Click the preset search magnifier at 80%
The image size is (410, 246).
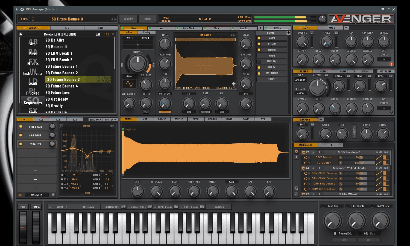coord(21,19)
